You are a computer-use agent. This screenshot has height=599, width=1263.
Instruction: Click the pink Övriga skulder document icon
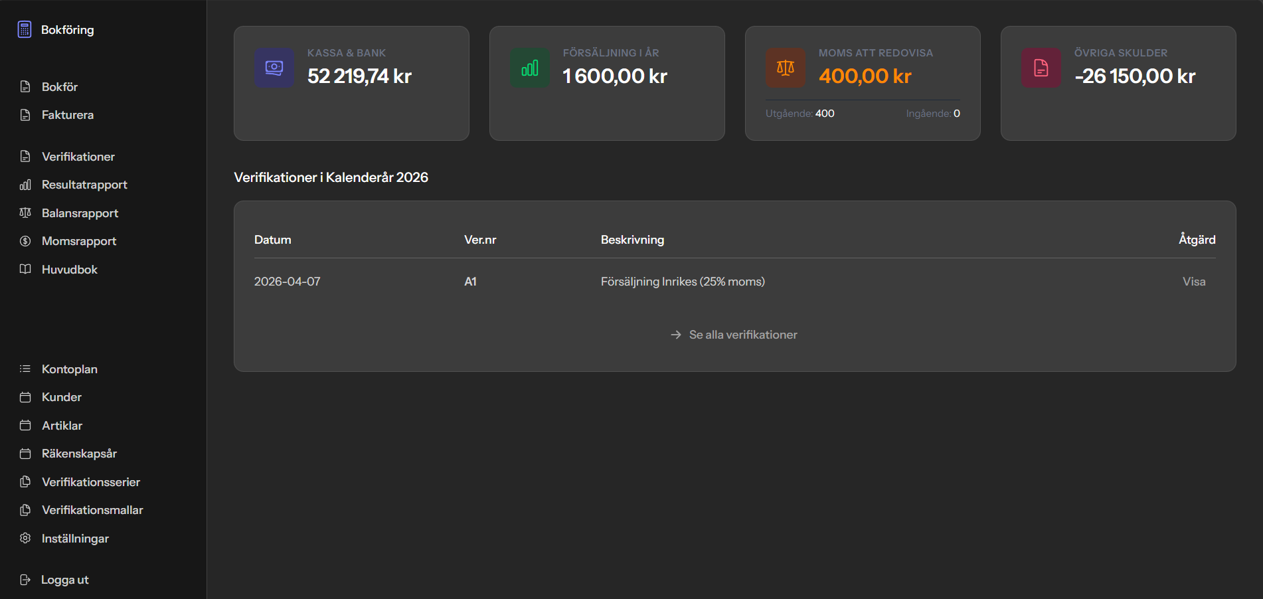1041,68
